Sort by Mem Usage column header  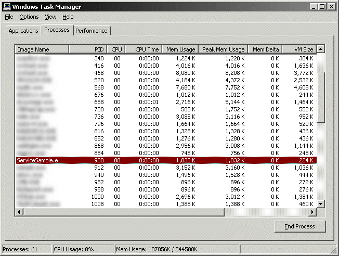[179, 49]
